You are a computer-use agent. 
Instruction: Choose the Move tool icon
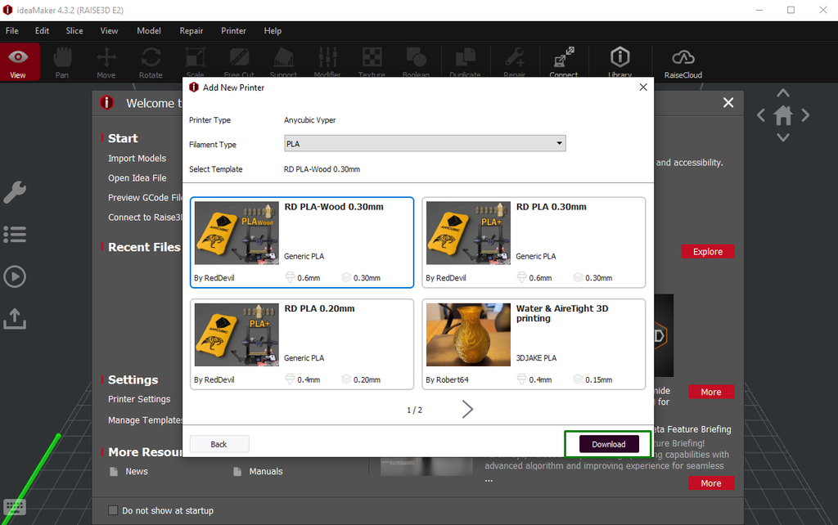[106, 62]
